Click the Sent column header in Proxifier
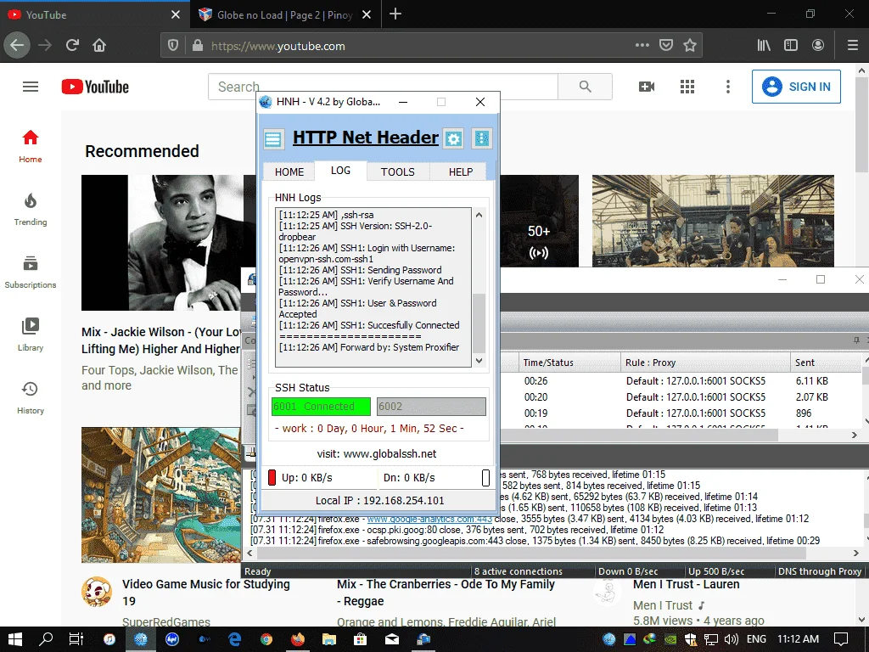The height and width of the screenshot is (652, 869). pos(826,363)
